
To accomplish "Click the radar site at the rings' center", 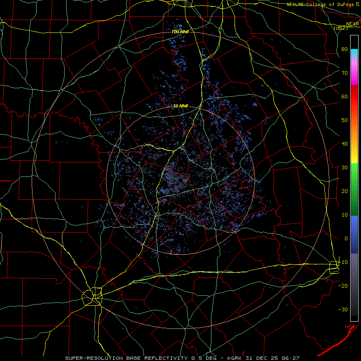I will pyautogui.click(x=181, y=181).
